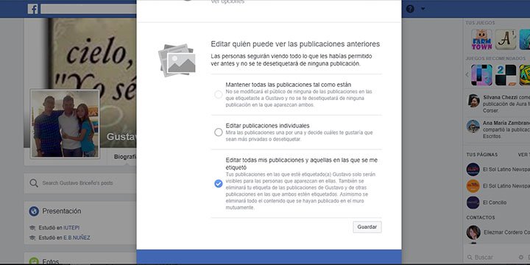Open second El Sol Latino Newspaper orange icon
The height and width of the screenshot is (265, 530).
click(473, 186)
